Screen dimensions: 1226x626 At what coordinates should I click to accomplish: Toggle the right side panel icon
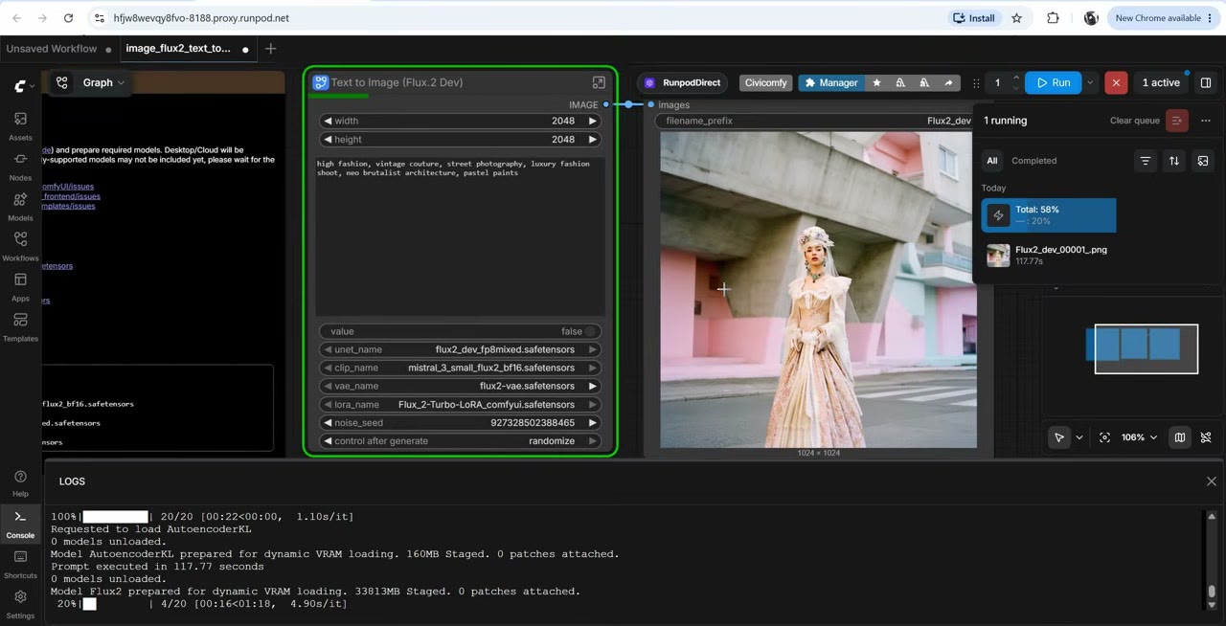pyautogui.click(x=1206, y=82)
